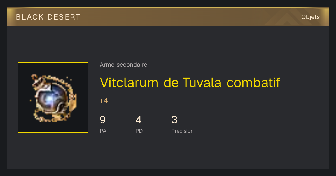The width and height of the screenshot is (336, 176).
Task: Select the PA value 9
Action: point(102,120)
